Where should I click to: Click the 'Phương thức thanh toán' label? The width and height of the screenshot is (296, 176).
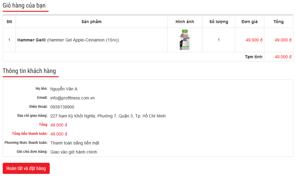pyautogui.click(x=26, y=143)
